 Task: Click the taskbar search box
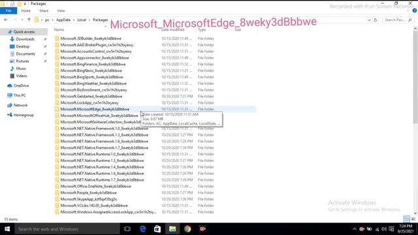pyautogui.click(x=67, y=229)
